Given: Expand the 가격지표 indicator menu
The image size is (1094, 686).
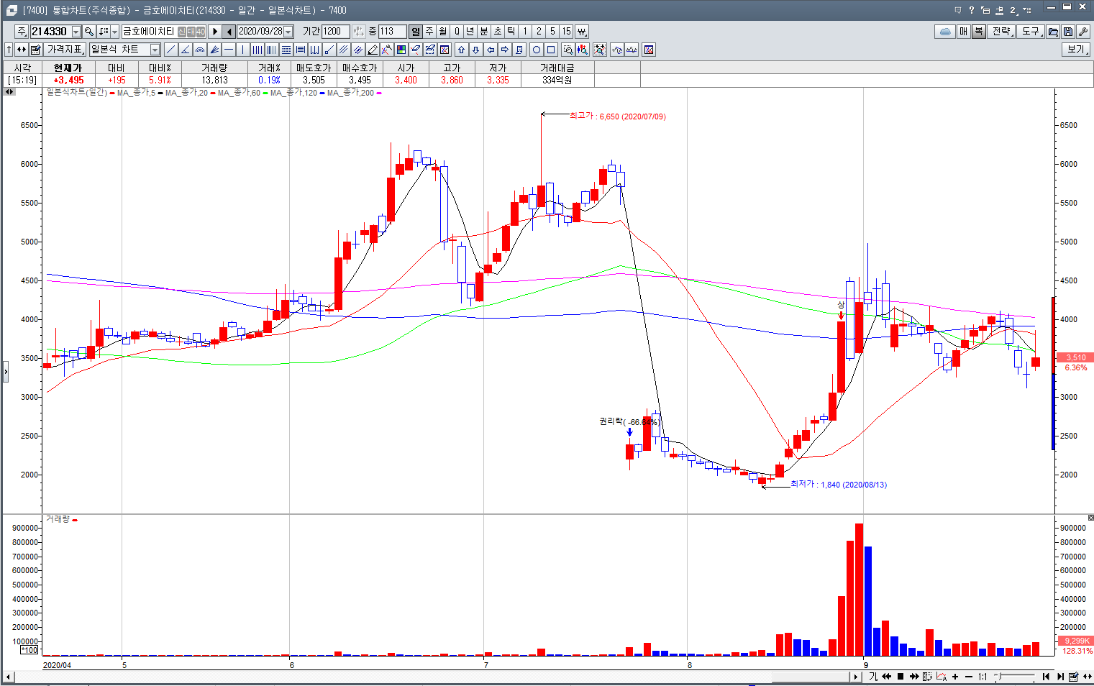Looking at the screenshot, I should (65, 50).
